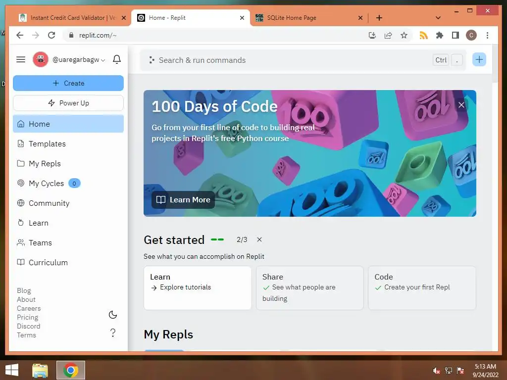Image resolution: width=507 pixels, height=380 pixels.
Task: Open Chrome three-dot menu
Action: [x=487, y=35]
